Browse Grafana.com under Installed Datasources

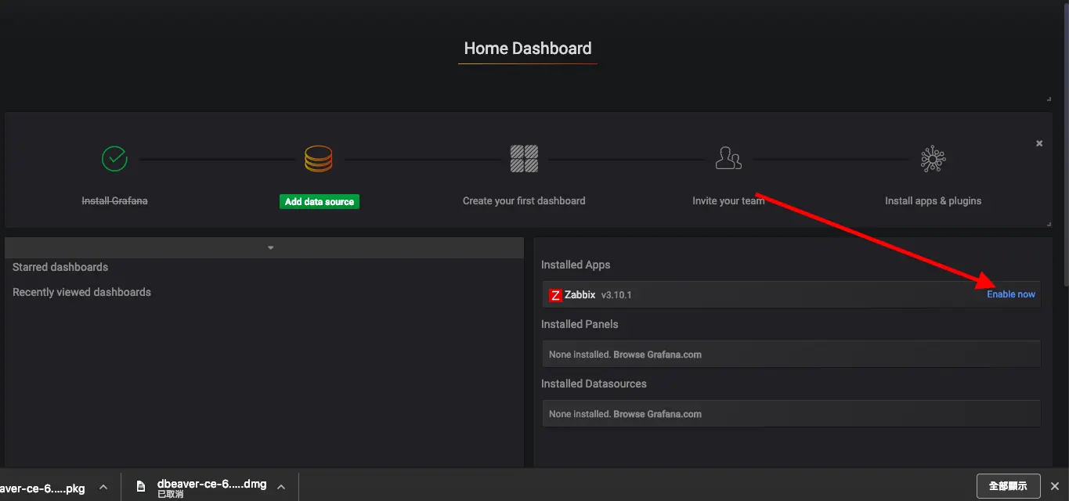pyautogui.click(x=657, y=414)
